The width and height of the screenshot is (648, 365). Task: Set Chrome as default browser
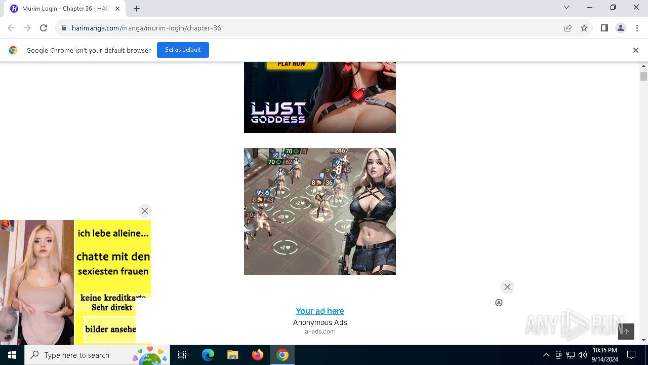(183, 50)
